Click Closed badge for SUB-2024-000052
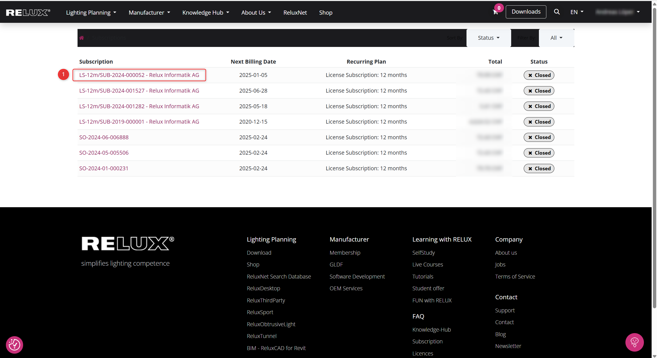 539,75
